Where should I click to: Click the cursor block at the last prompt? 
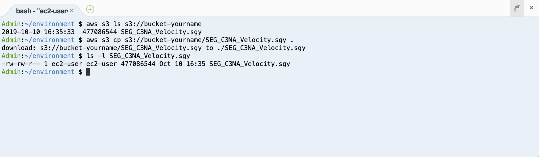point(88,72)
